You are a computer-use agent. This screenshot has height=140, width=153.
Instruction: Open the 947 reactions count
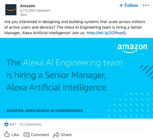13,124
